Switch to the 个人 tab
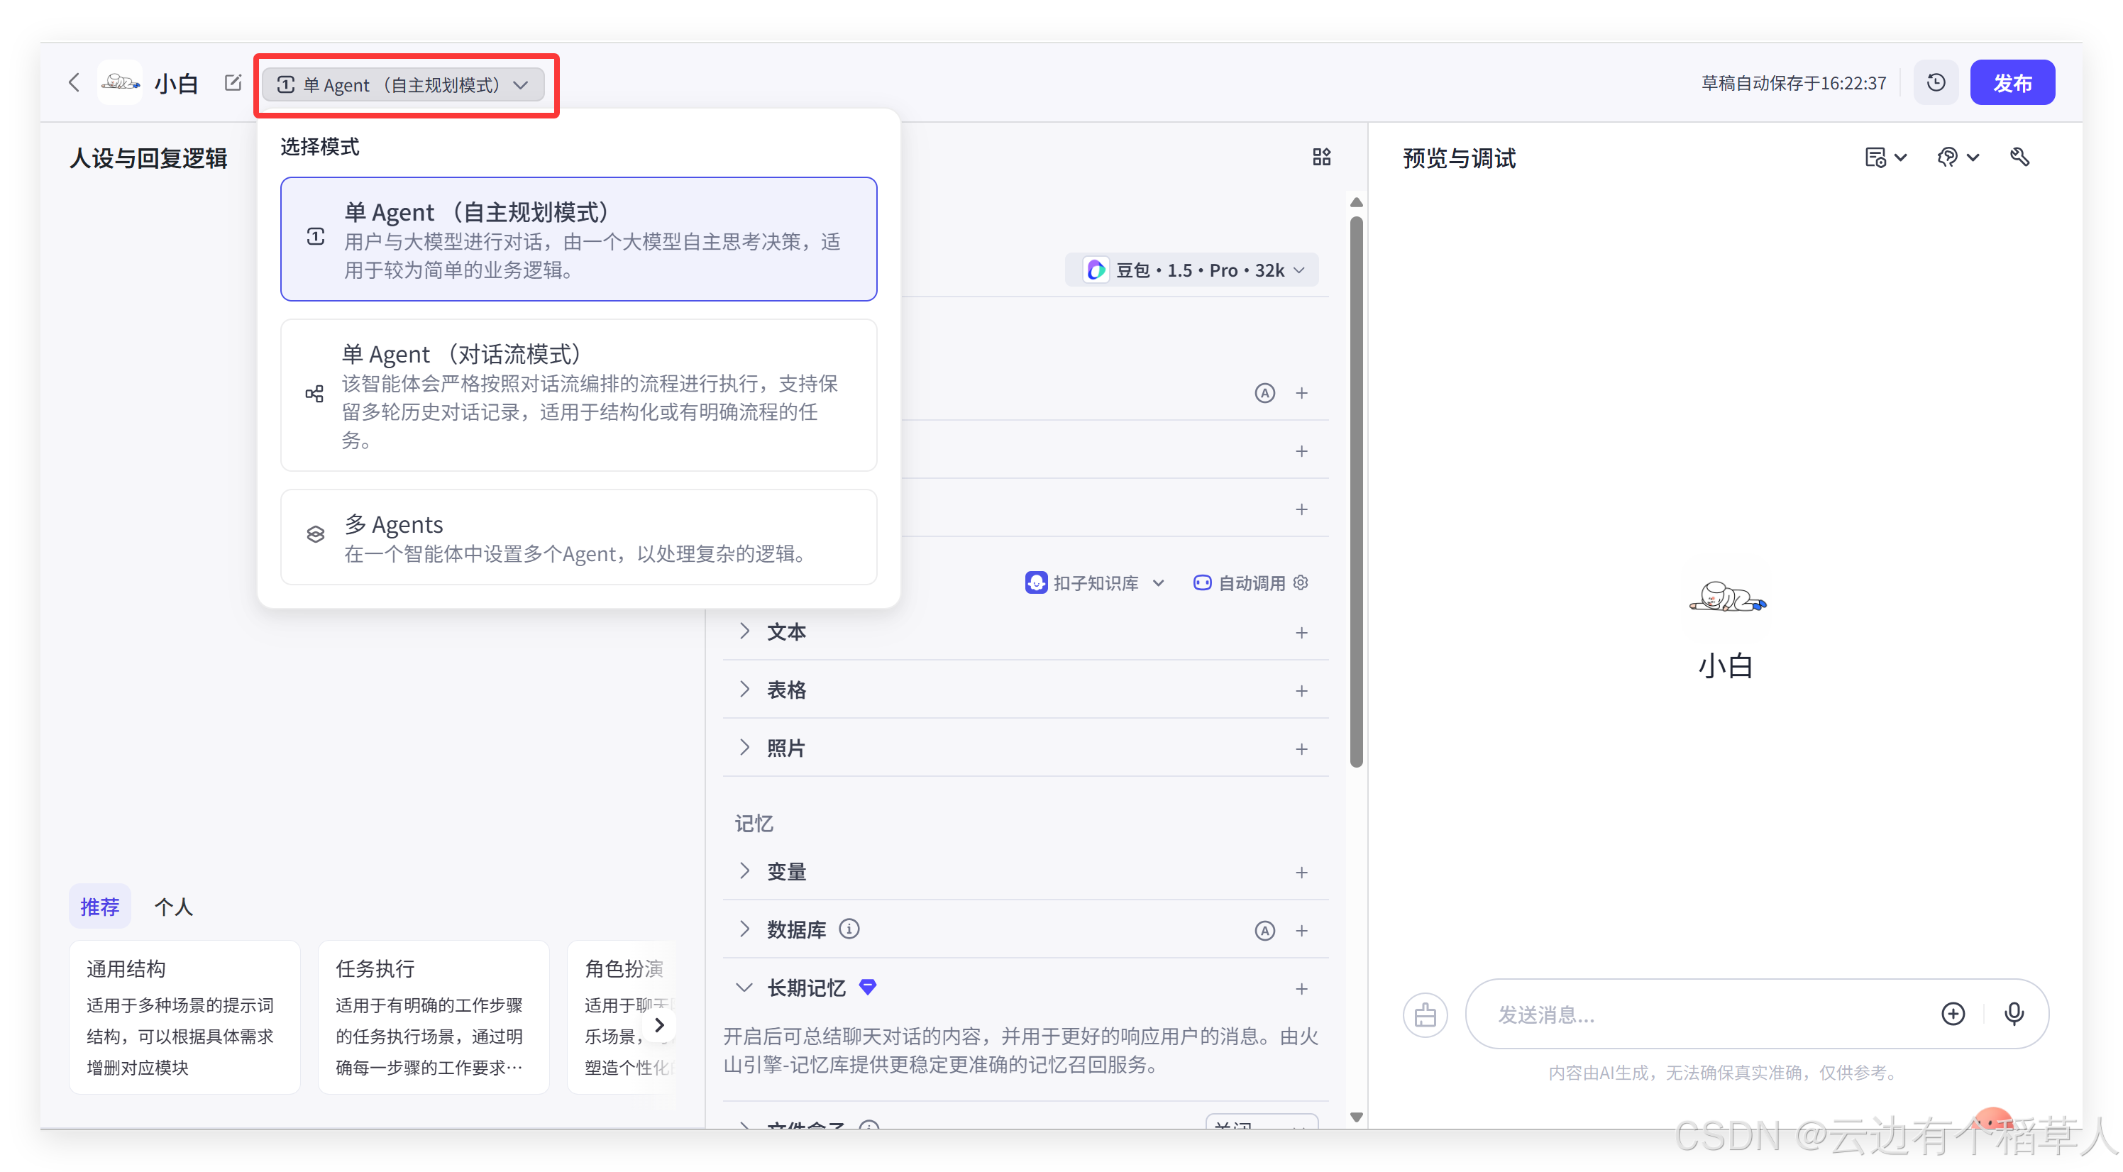This screenshot has width=2123, height=1172. (173, 907)
